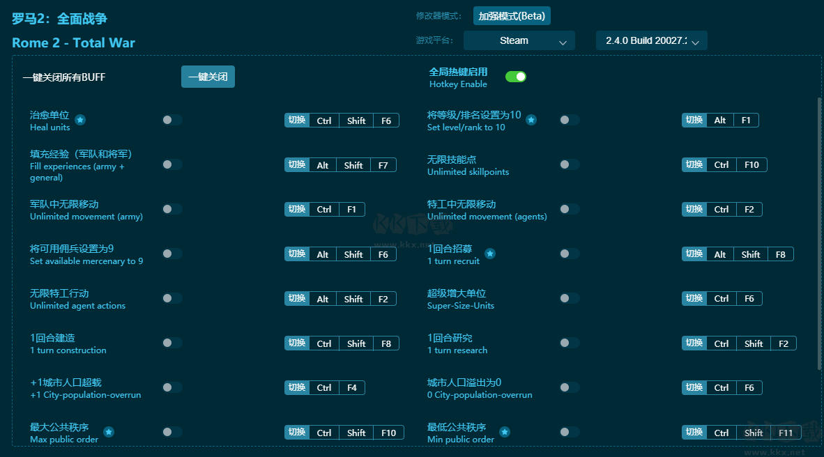Screen dimensions: 824x457
Task: Click the 1 turn construction label text
Action: [68, 350]
